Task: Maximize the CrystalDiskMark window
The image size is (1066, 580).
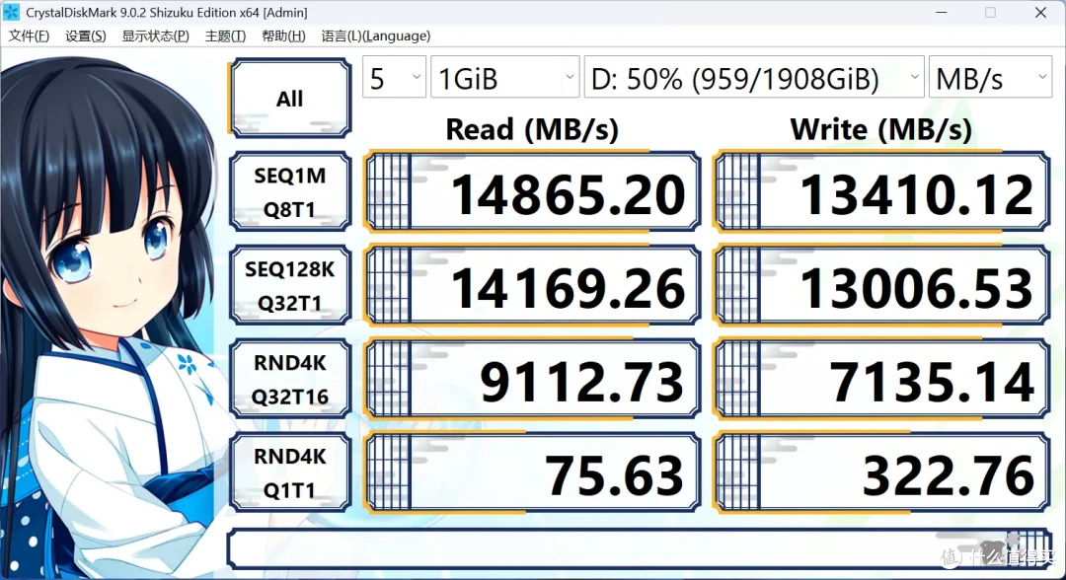Action: point(991,12)
